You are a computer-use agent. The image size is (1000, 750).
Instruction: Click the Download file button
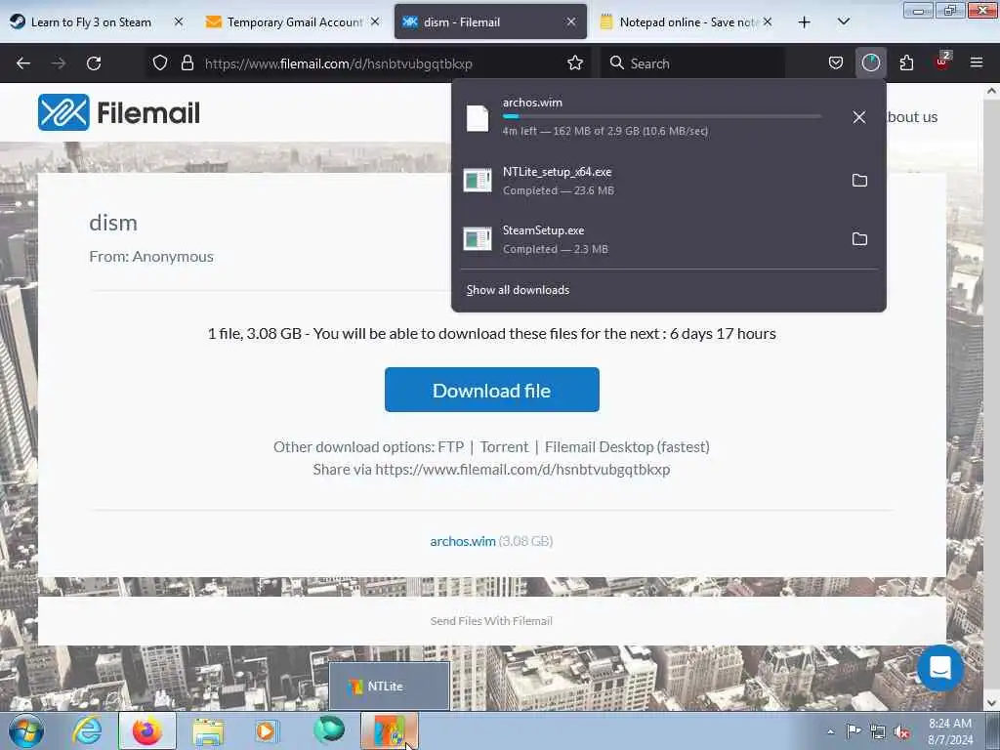[492, 390]
